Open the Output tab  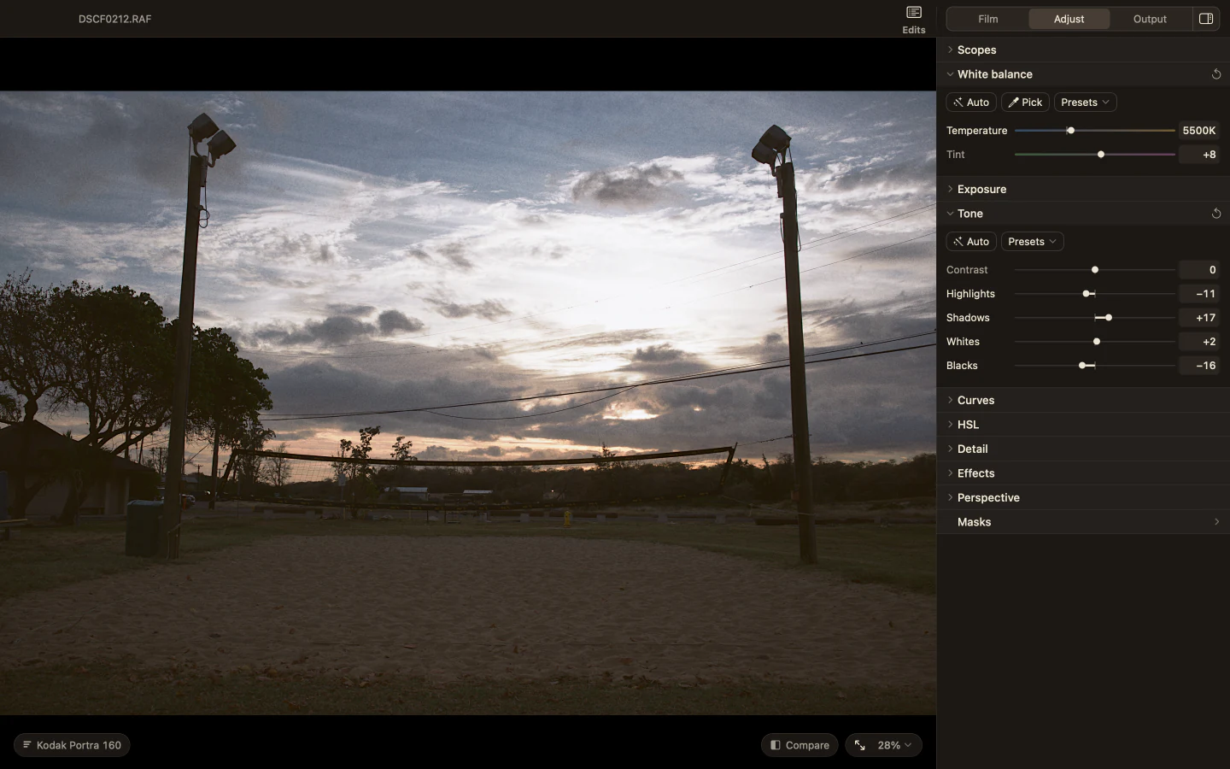(1150, 19)
